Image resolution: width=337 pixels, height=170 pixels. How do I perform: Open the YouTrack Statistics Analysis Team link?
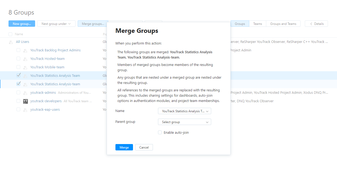[55, 76]
